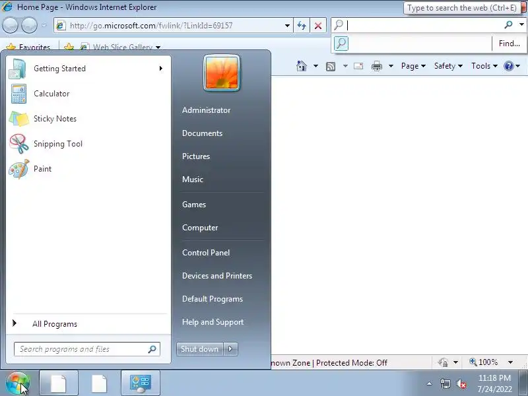Click the Refresh button in Internet Explorer
Viewport: 528px width, 396px height.
point(302,26)
